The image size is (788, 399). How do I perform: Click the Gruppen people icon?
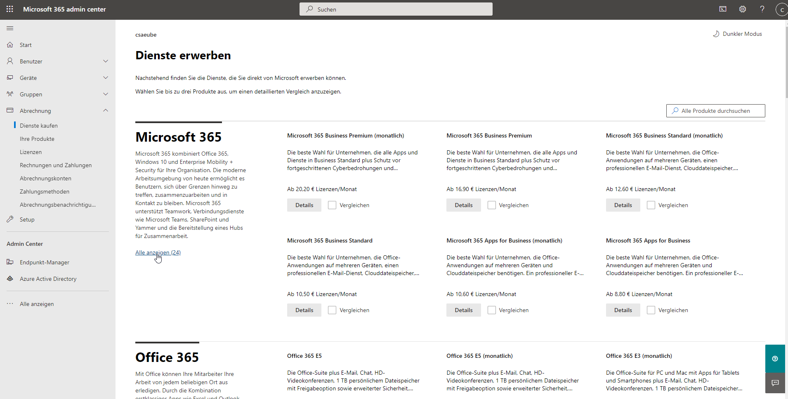10,94
